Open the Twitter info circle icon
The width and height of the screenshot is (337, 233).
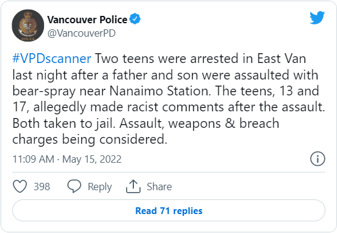(317, 159)
